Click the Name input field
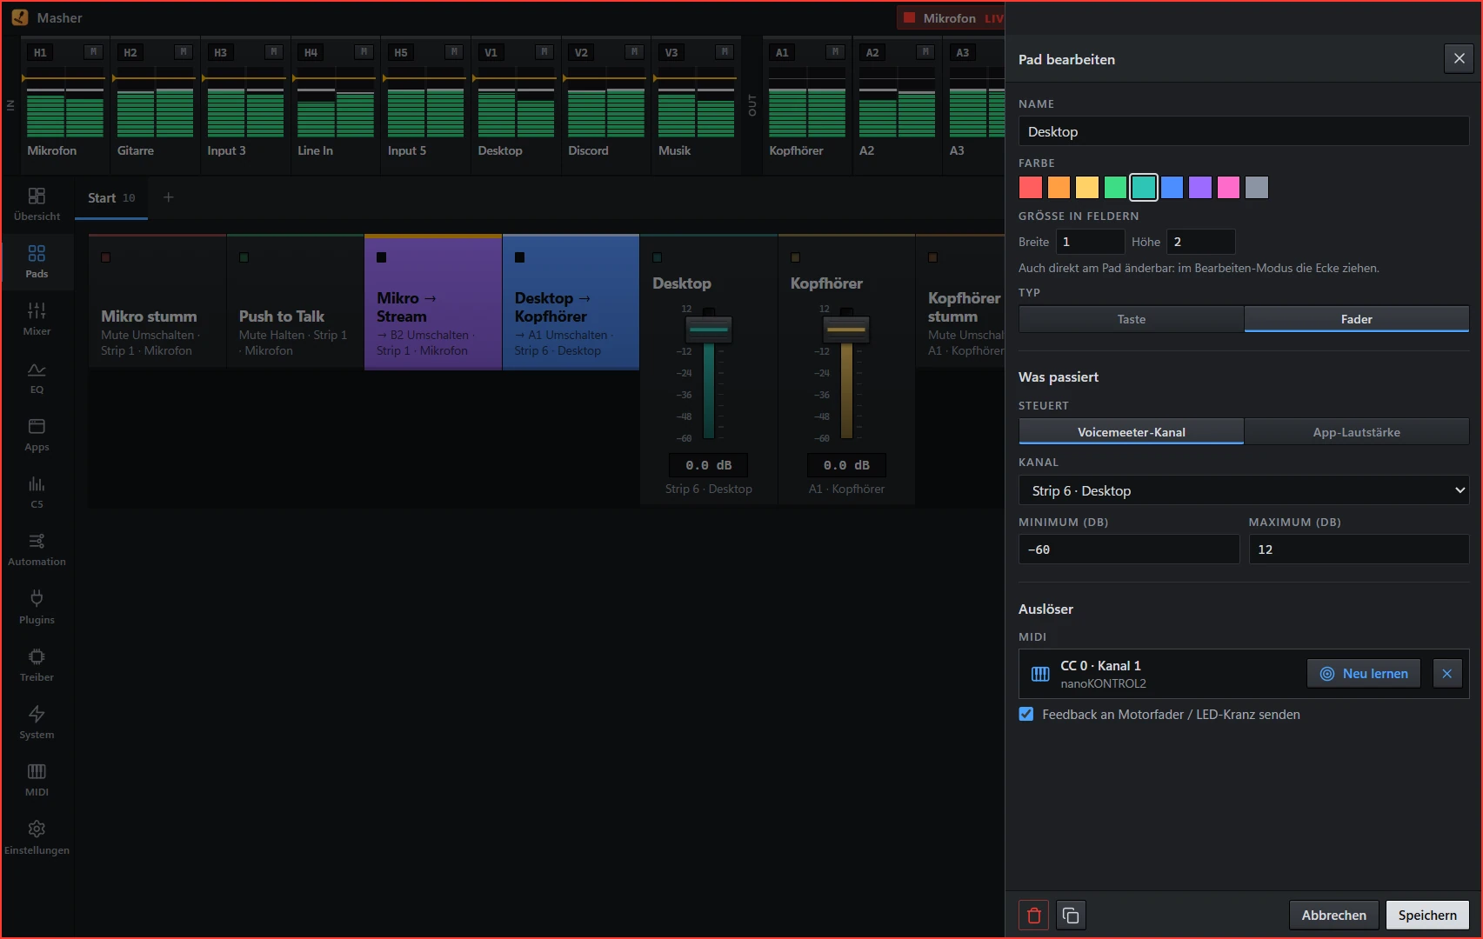1483x939 pixels. tap(1244, 131)
